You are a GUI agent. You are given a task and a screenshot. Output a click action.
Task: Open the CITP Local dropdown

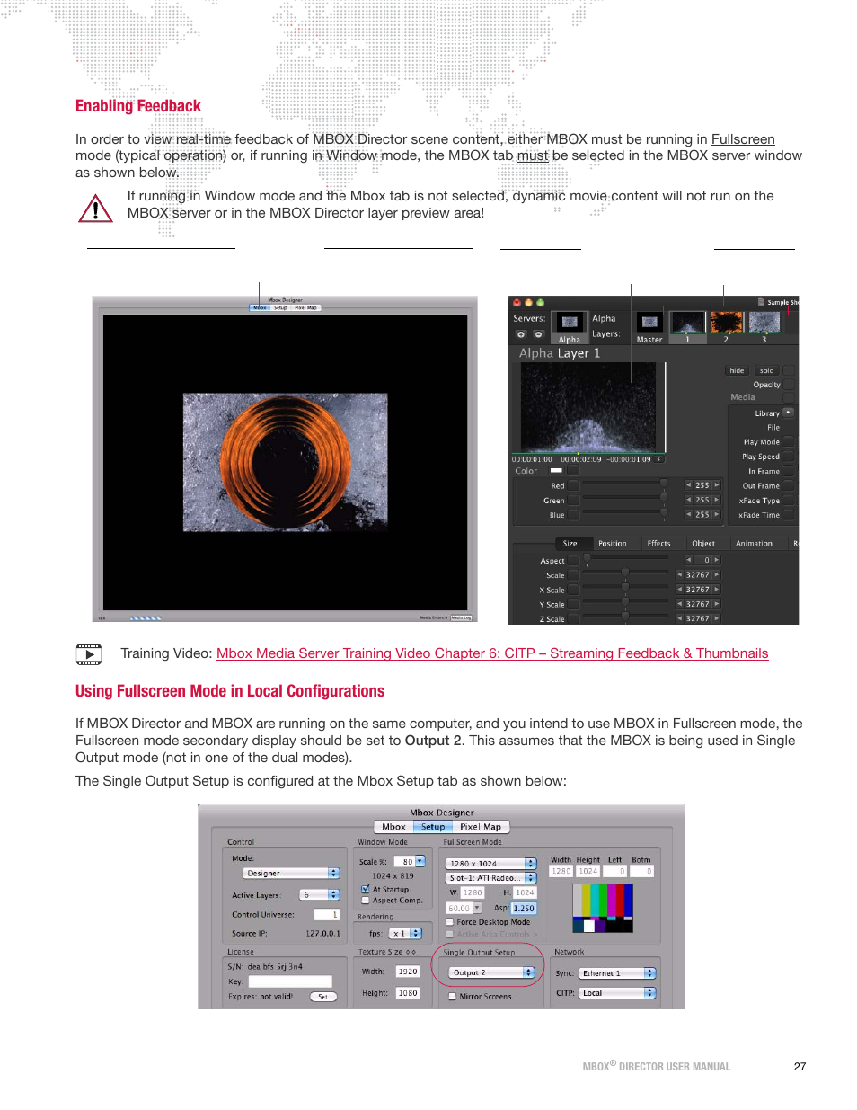(x=617, y=993)
